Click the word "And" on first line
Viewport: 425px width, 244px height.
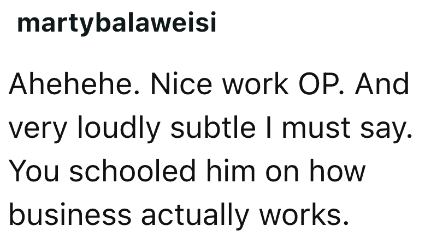click(382, 84)
